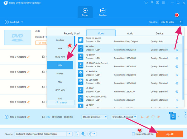187x139 pixels.
Task: Click the Load DVD button
Action: [12, 22]
